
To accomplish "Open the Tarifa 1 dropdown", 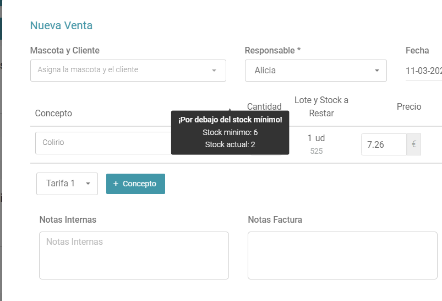I will click(67, 184).
